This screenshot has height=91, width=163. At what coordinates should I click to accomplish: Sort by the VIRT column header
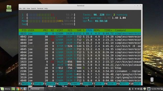(x=60, y=30)
